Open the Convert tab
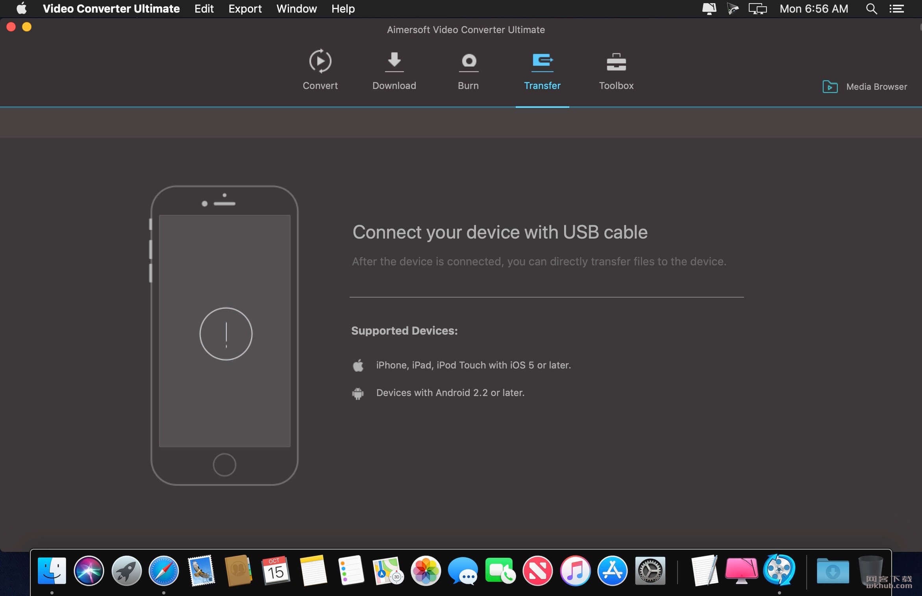The image size is (922, 596). (x=320, y=70)
